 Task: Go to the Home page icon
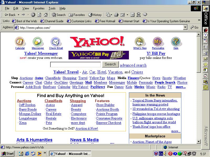click(x=46, y=15)
